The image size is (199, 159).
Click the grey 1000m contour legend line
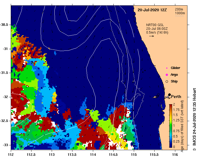click(180, 16)
